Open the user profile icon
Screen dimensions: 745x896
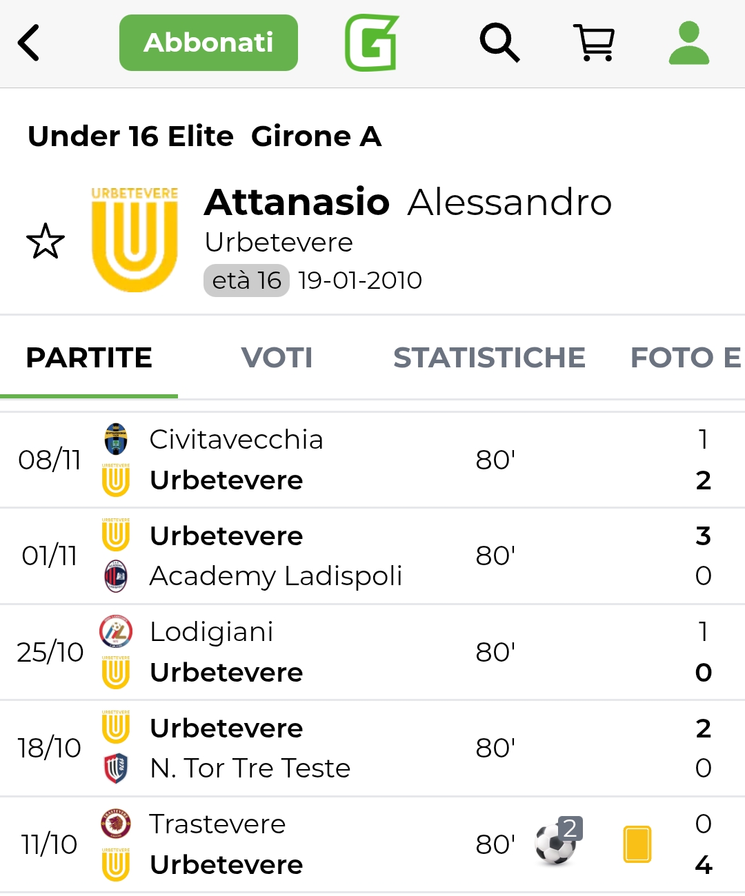688,43
